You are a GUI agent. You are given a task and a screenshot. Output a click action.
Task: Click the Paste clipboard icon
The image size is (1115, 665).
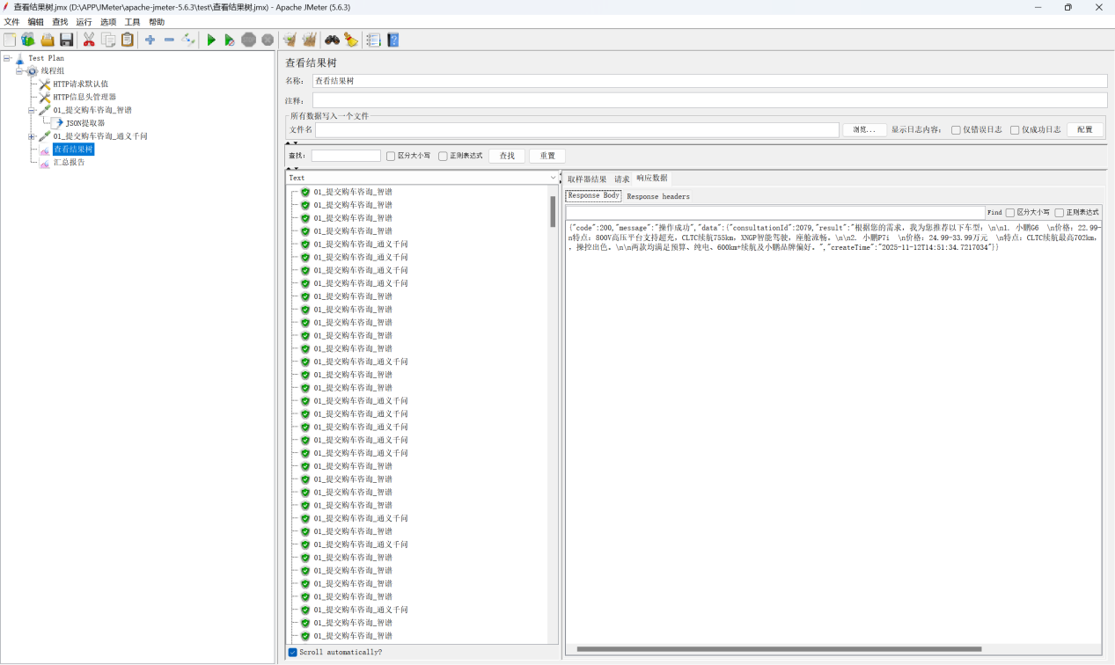point(128,40)
